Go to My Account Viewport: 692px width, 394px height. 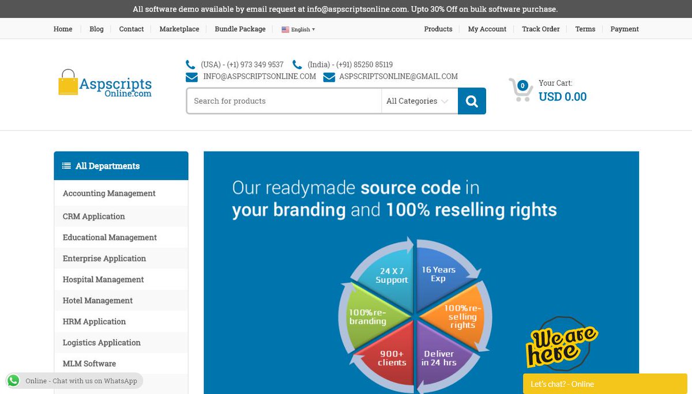(x=487, y=29)
